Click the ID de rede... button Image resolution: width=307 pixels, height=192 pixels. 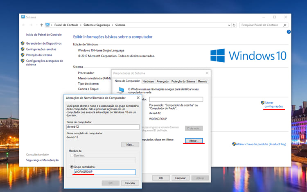(194, 129)
